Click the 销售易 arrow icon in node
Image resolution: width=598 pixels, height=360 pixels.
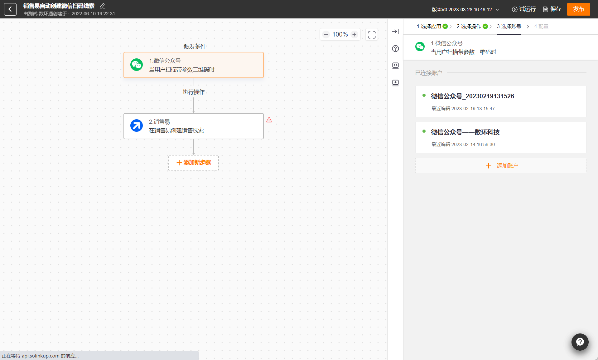pyautogui.click(x=137, y=126)
